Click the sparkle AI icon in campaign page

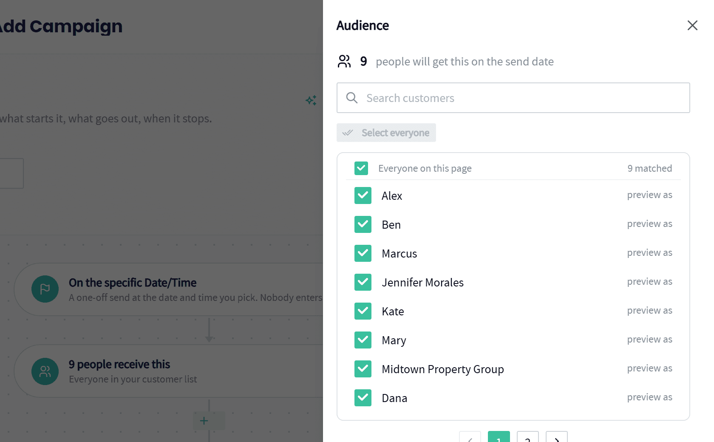tap(311, 100)
